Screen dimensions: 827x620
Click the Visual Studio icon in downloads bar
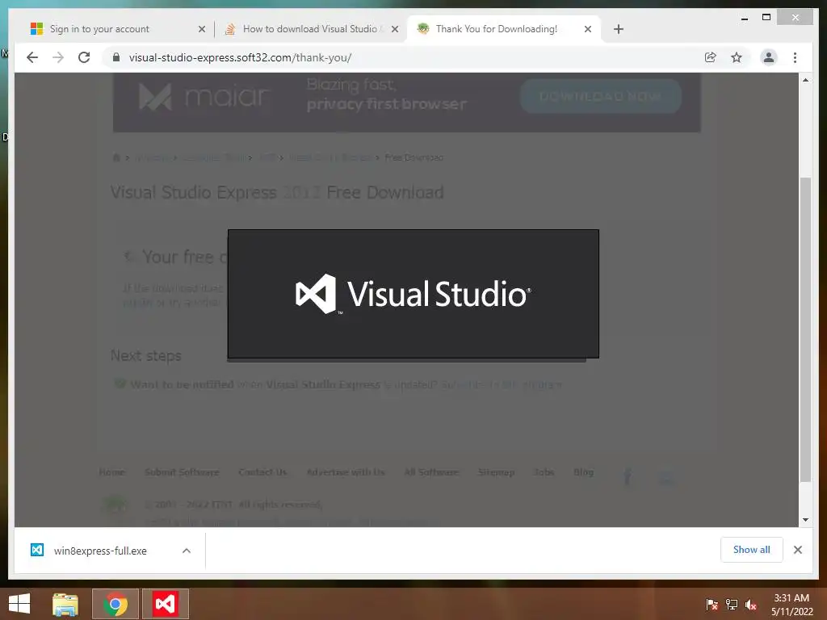coord(37,550)
